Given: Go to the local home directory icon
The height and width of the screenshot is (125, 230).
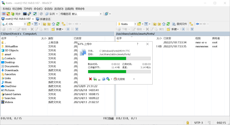Looking at the screenshot, I should pyautogui.click(x=53, y=24).
